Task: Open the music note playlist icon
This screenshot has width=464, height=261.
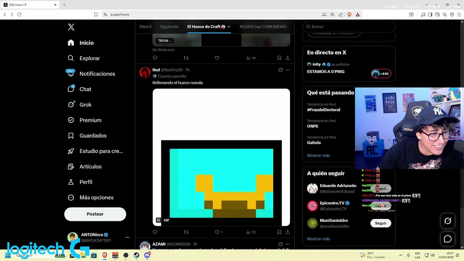Action: tap(423, 14)
